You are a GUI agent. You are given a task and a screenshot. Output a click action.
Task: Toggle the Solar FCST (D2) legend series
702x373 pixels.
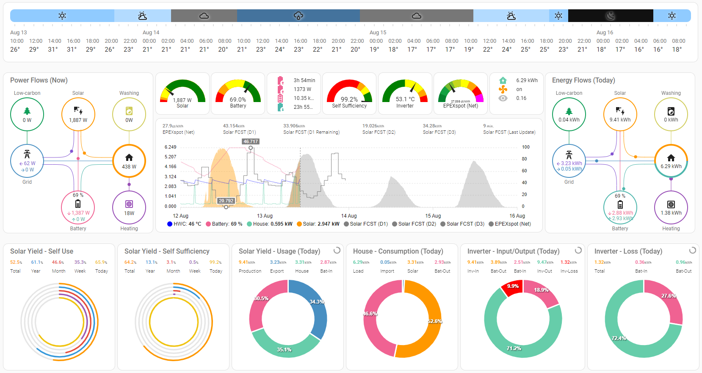click(414, 224)
